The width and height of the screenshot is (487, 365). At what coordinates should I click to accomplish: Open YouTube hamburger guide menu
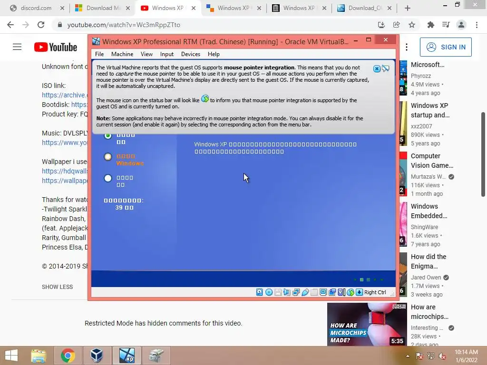(17, 47)
